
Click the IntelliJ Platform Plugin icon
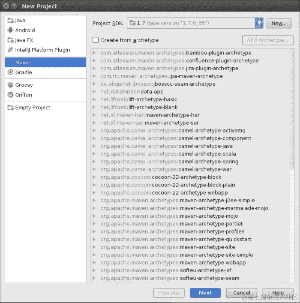point(10,50)
